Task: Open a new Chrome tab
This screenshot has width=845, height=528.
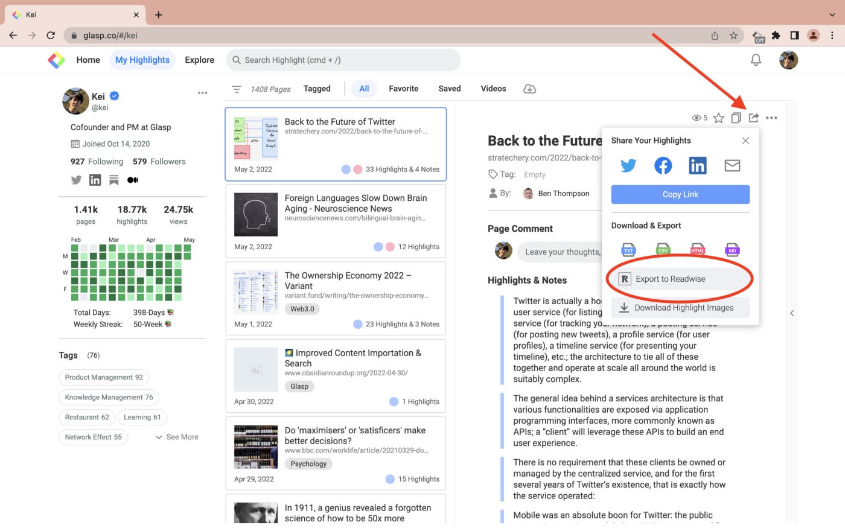Action: (158, 14)
